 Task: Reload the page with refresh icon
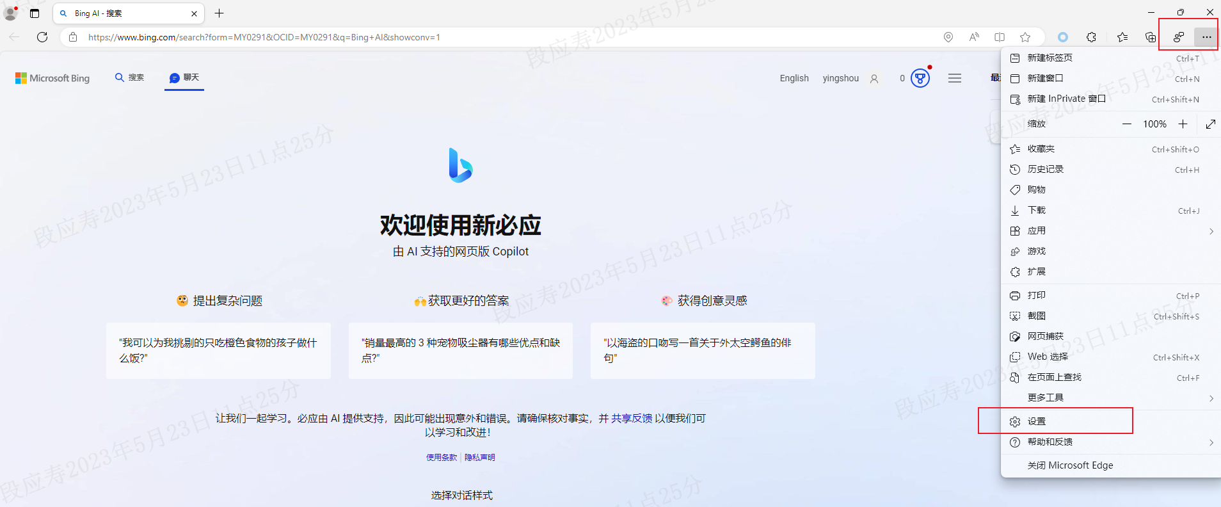42,37
